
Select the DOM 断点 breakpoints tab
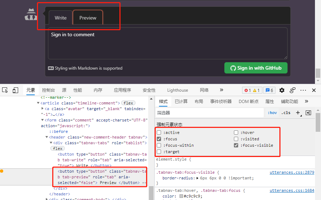point(248,102)
